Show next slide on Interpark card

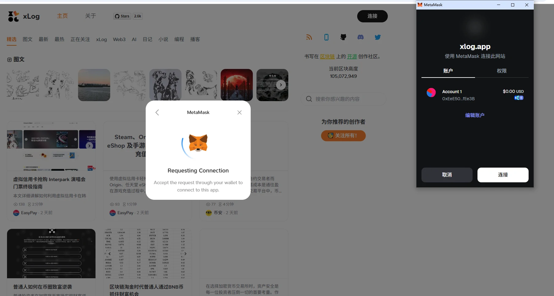(x=89, y=146)
